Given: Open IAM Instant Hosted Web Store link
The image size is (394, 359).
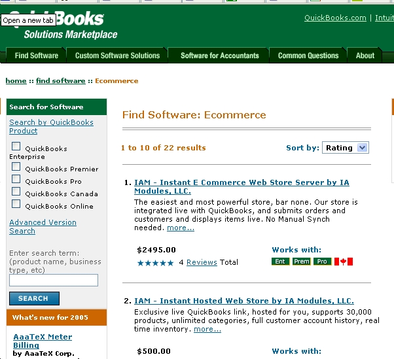Looking at the screenshot, I should (x=243, y=301).
